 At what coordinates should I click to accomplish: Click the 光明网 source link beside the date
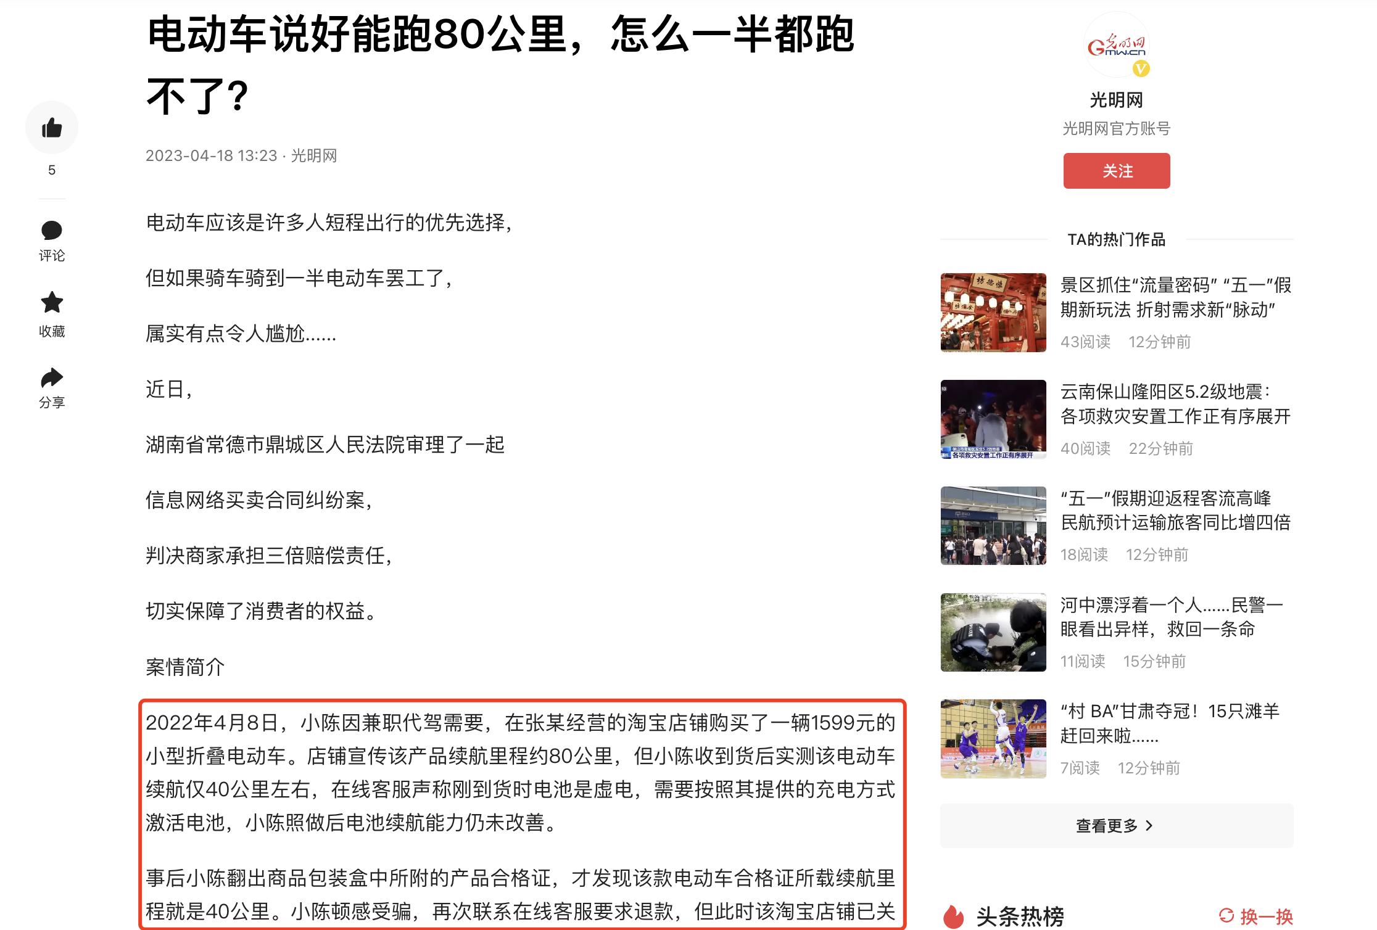click(317, 156)
